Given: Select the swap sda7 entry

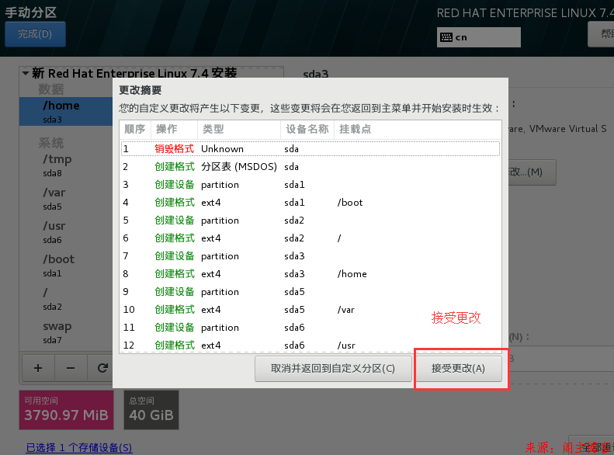Looking at the screenshot, I should [x=66, y=332].
